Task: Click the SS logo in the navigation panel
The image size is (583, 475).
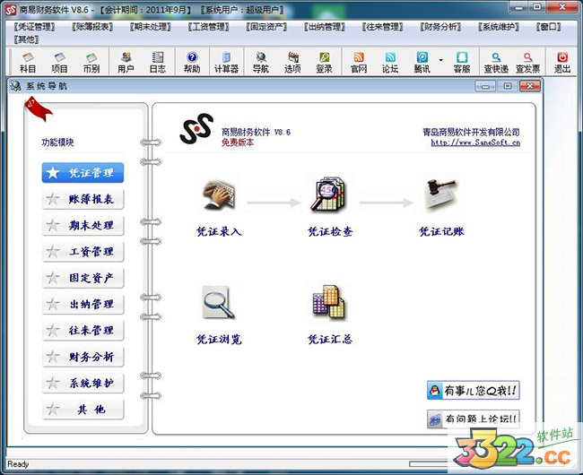Action: [x=196, y=129]
